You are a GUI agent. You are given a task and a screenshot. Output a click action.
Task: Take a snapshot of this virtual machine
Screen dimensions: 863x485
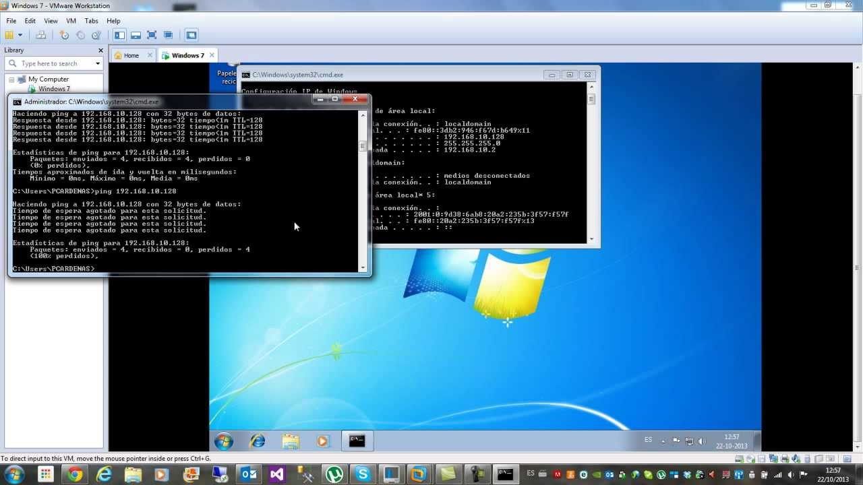click(x=65, y=35)
